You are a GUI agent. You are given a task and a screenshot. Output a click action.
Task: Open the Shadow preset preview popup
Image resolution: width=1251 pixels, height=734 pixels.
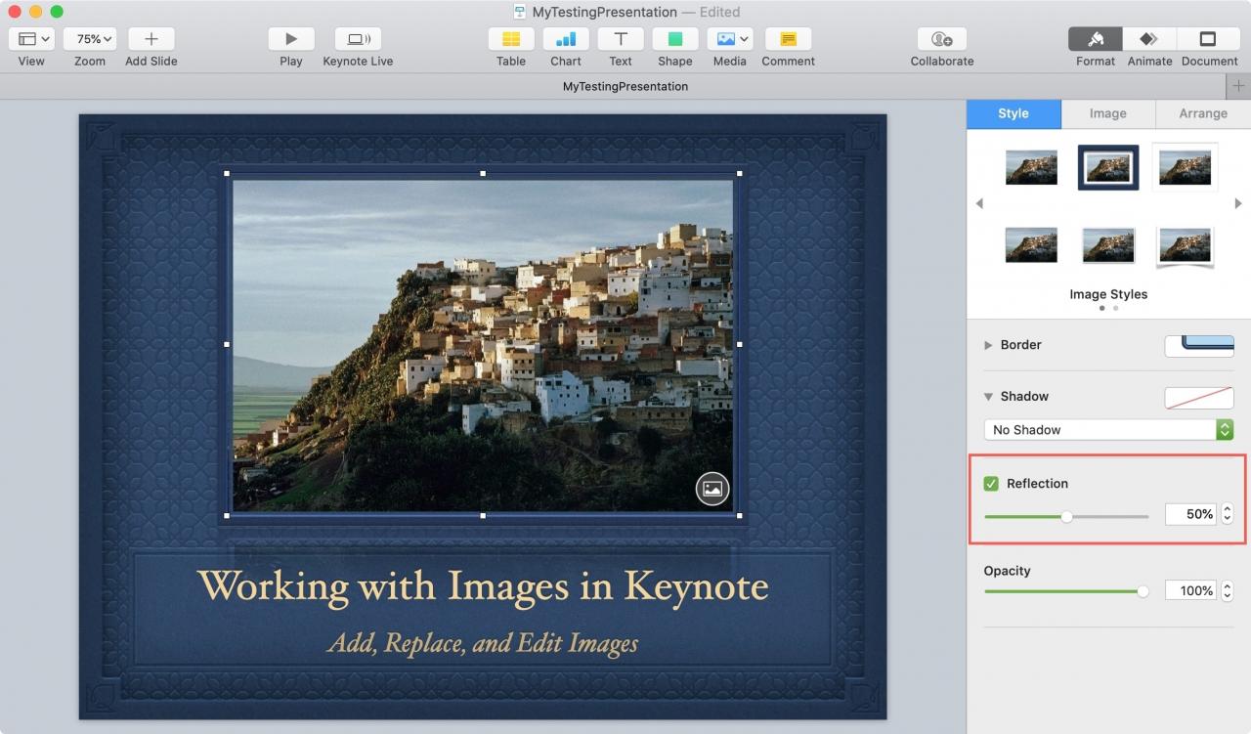point(1199,398)
